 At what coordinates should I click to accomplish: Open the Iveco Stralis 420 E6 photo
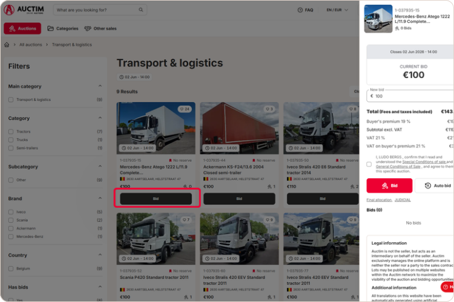321,128
